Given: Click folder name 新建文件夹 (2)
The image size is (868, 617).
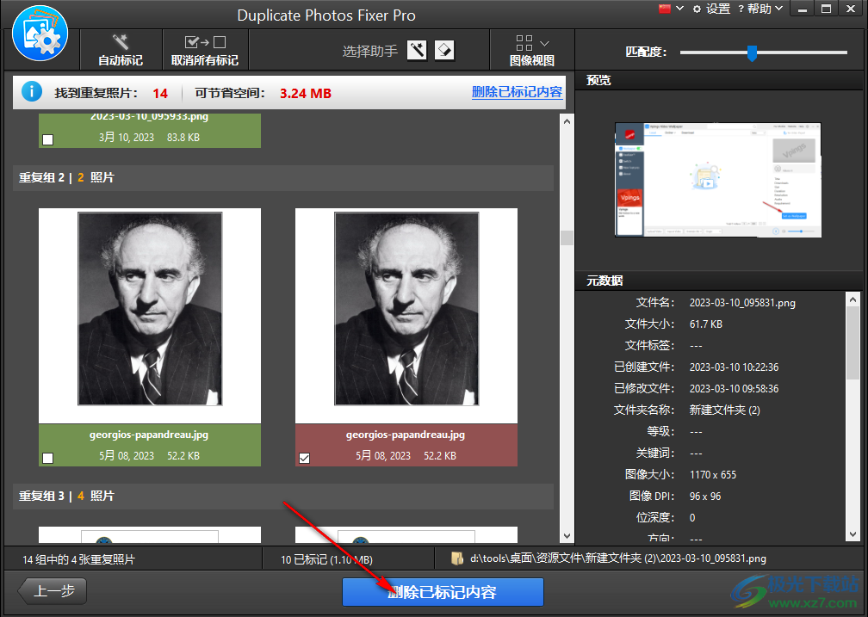Looking at the screenshot, I should coord(725,410).
